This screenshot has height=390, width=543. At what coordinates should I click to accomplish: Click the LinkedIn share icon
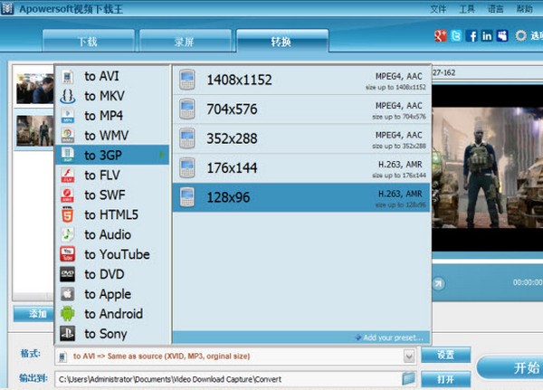pos(487,36)
